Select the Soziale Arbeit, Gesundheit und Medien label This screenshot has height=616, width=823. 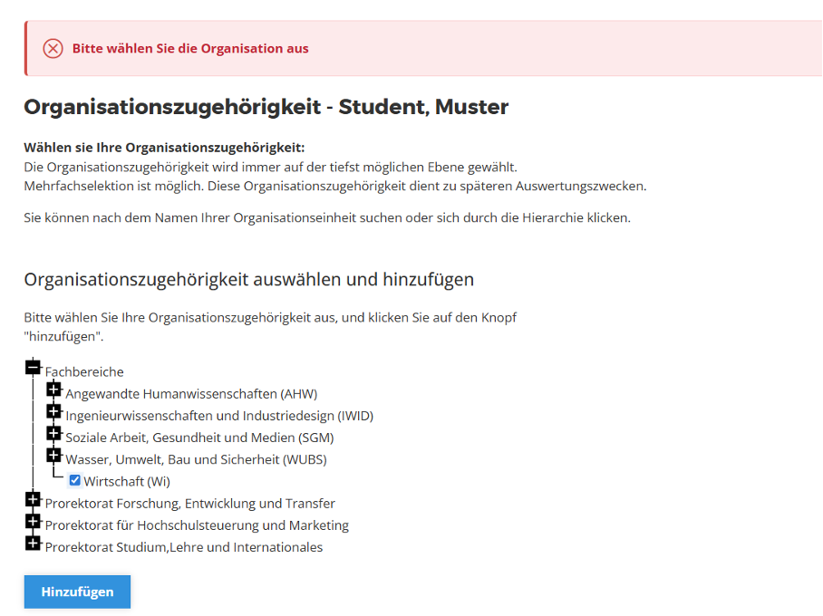click(199, 438)
